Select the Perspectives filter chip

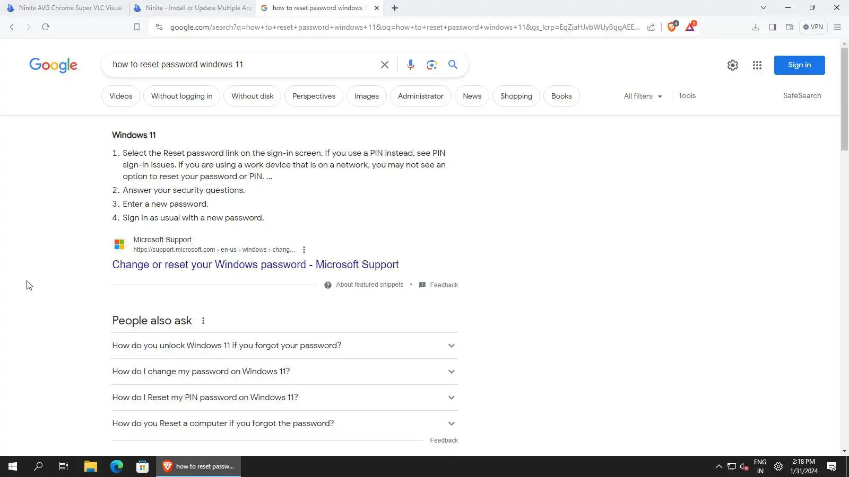(x=314, y=96)
